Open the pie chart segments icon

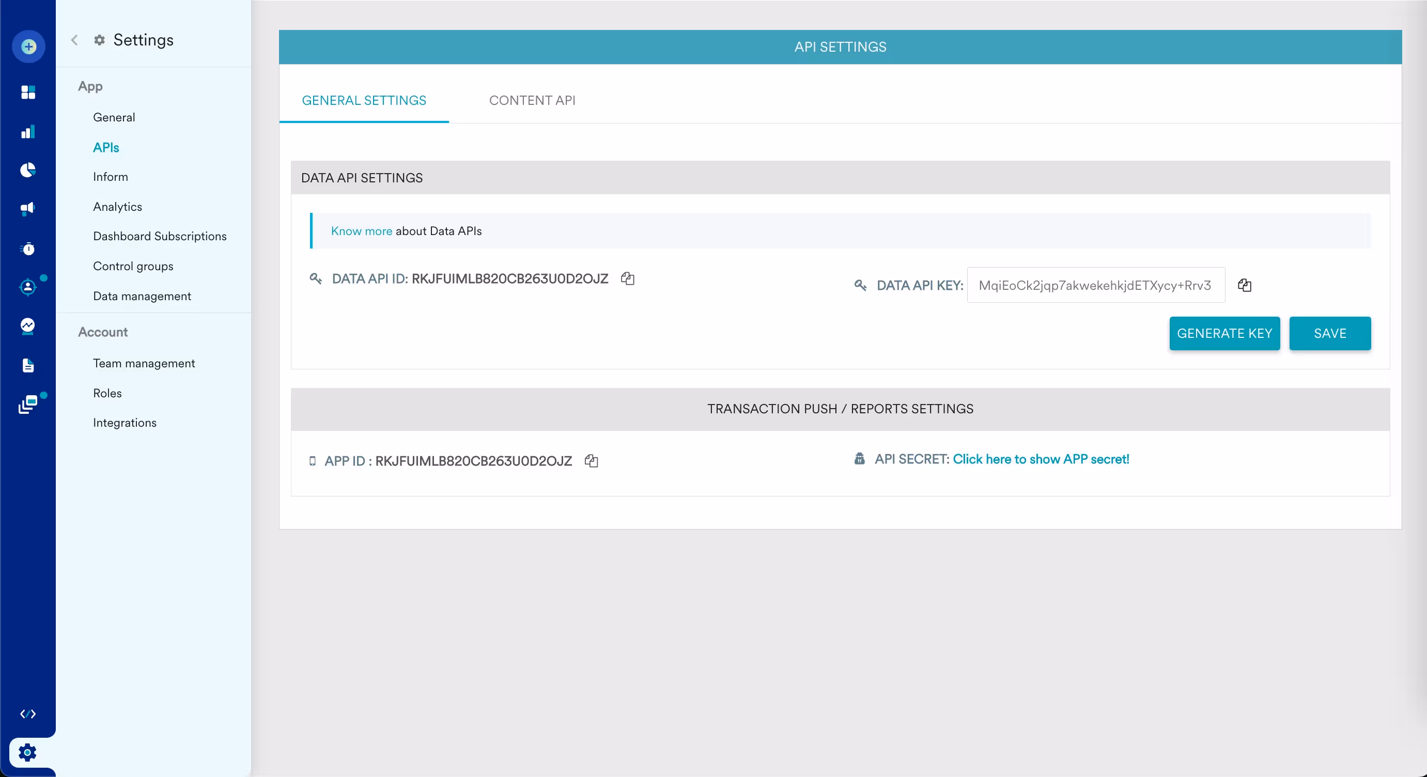coord(28,170)
